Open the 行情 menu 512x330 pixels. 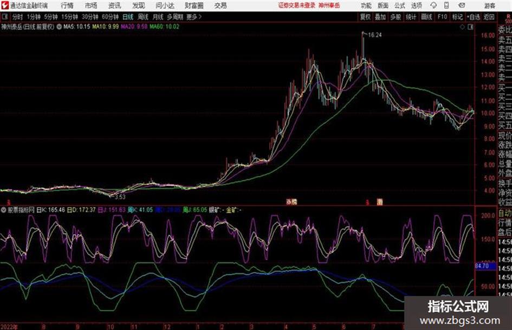[x=67, y=5]
